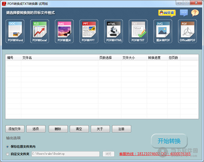Close the converter window
The height and width of the screenshot is (162, 204).
196,3
